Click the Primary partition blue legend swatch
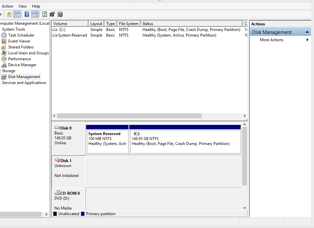The height and width of the screenshot is (228, 314). [x=83, y=214]
